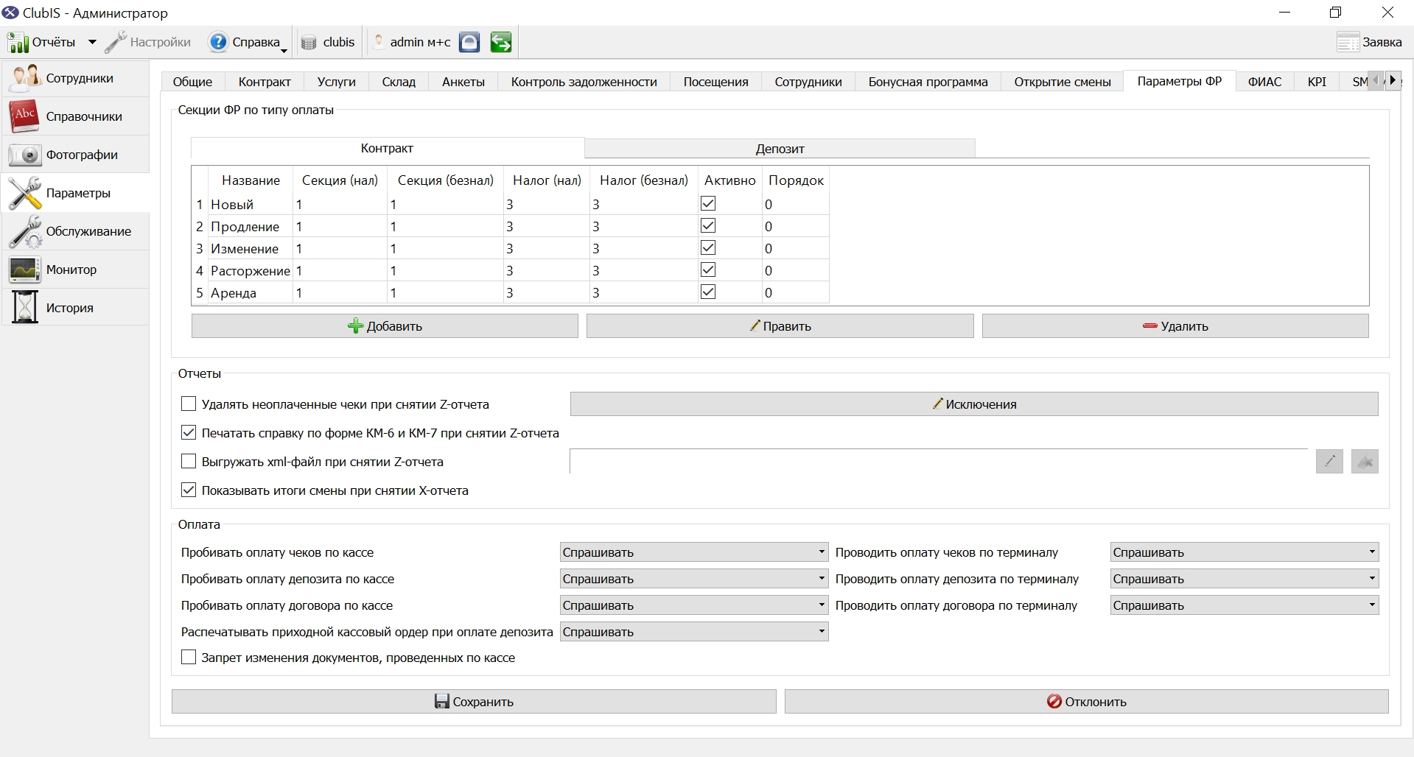1414x757 pixels.
Task: Switch to the Бонусная программа tab
Action: click(928, 82)
